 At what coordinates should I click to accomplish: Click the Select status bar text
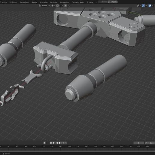coord(7,154)
